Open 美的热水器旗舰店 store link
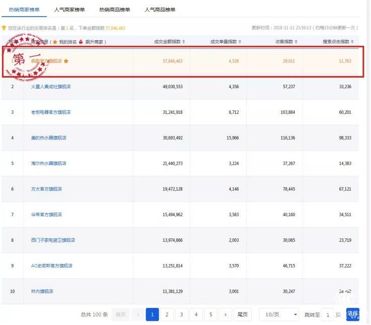Image resolution: width=371 pixels, height=325 pixels. click(49, 138)
